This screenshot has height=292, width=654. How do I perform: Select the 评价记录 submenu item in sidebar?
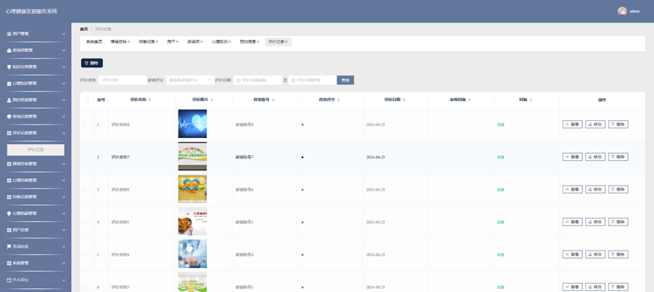pyautogui.click(x=36, y=149)
